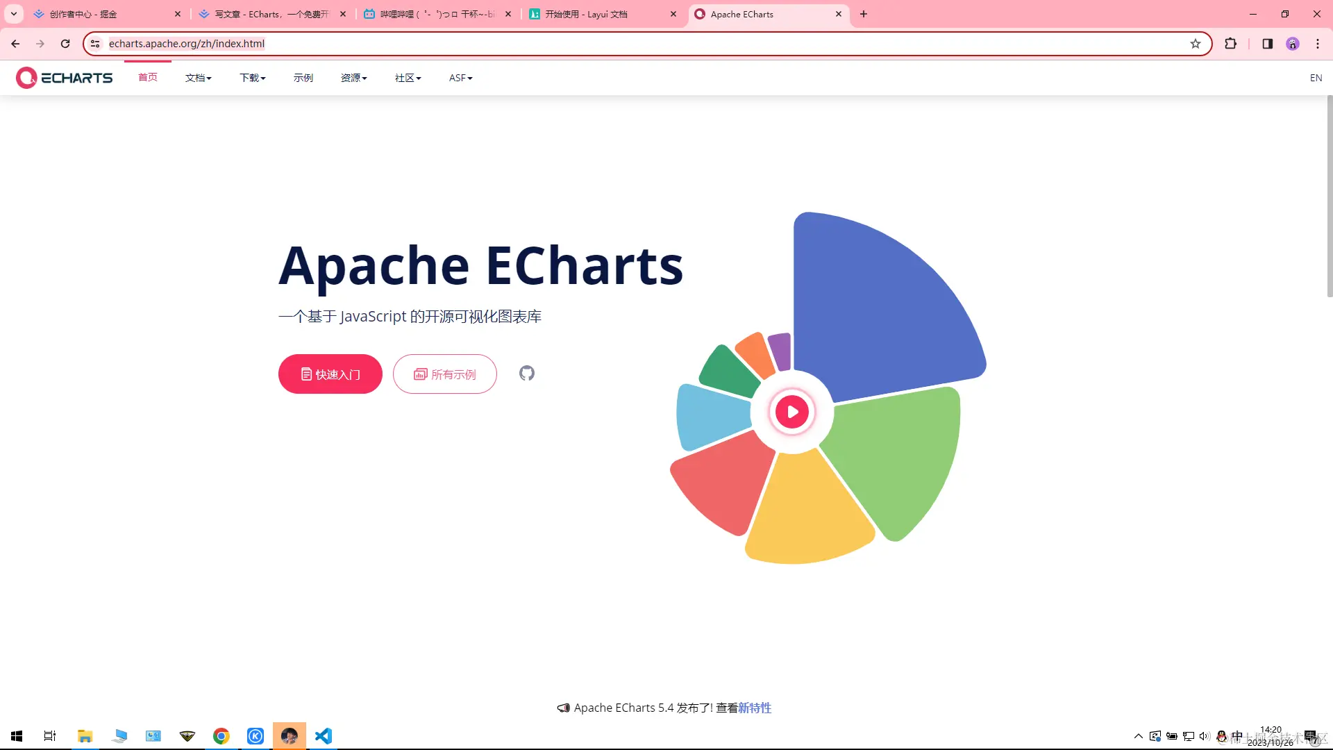Open the GitHub repository icon

coord(527,374)
